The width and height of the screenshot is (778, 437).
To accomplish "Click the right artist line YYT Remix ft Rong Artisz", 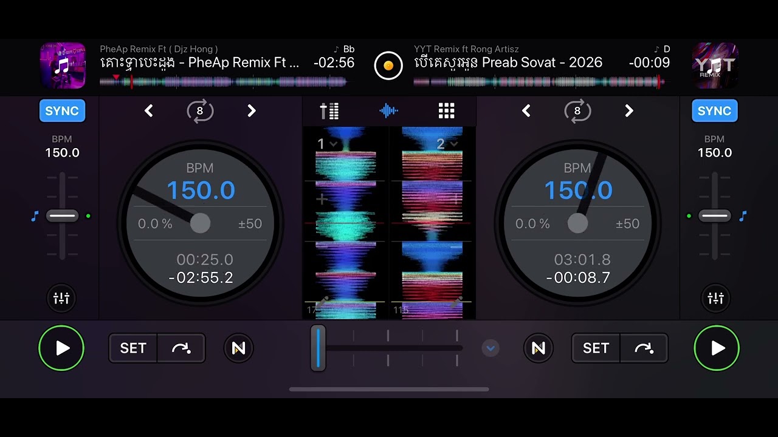I will 466,49.
